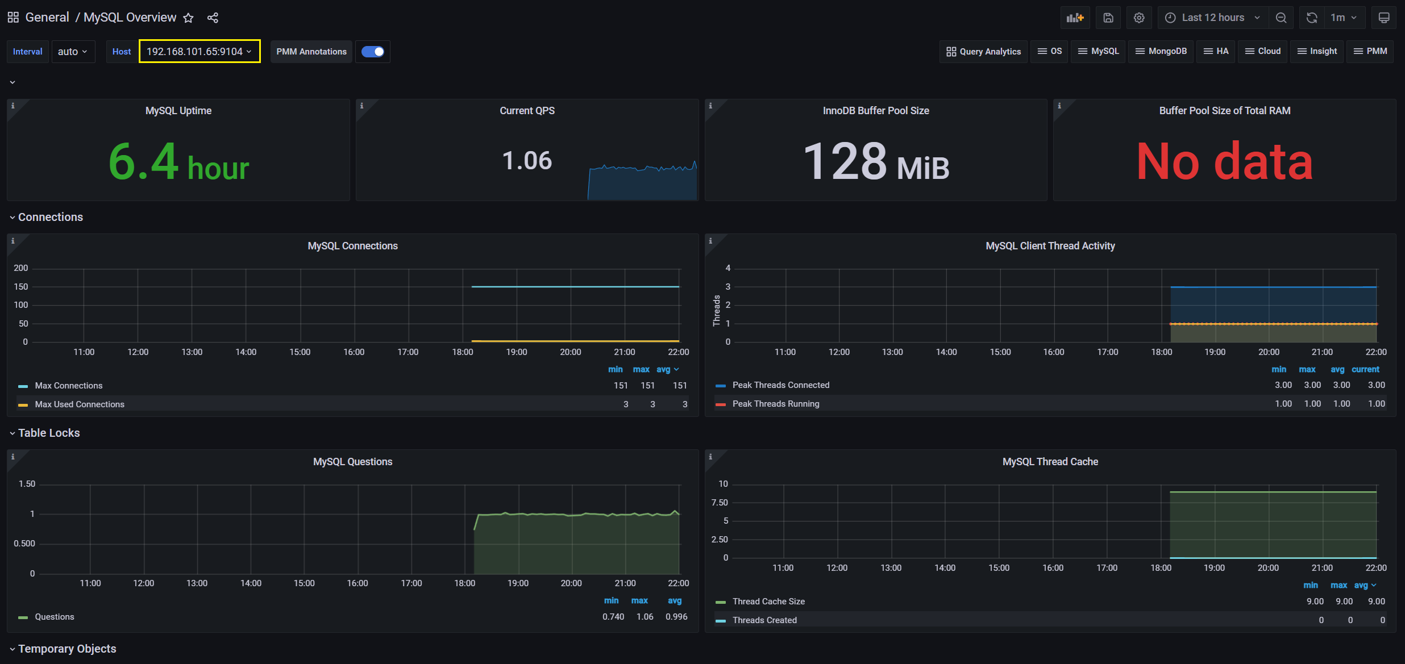The image size is (1405, 664).
Task: Click the MySQL Uptime panel info icon
Action: 13,106
